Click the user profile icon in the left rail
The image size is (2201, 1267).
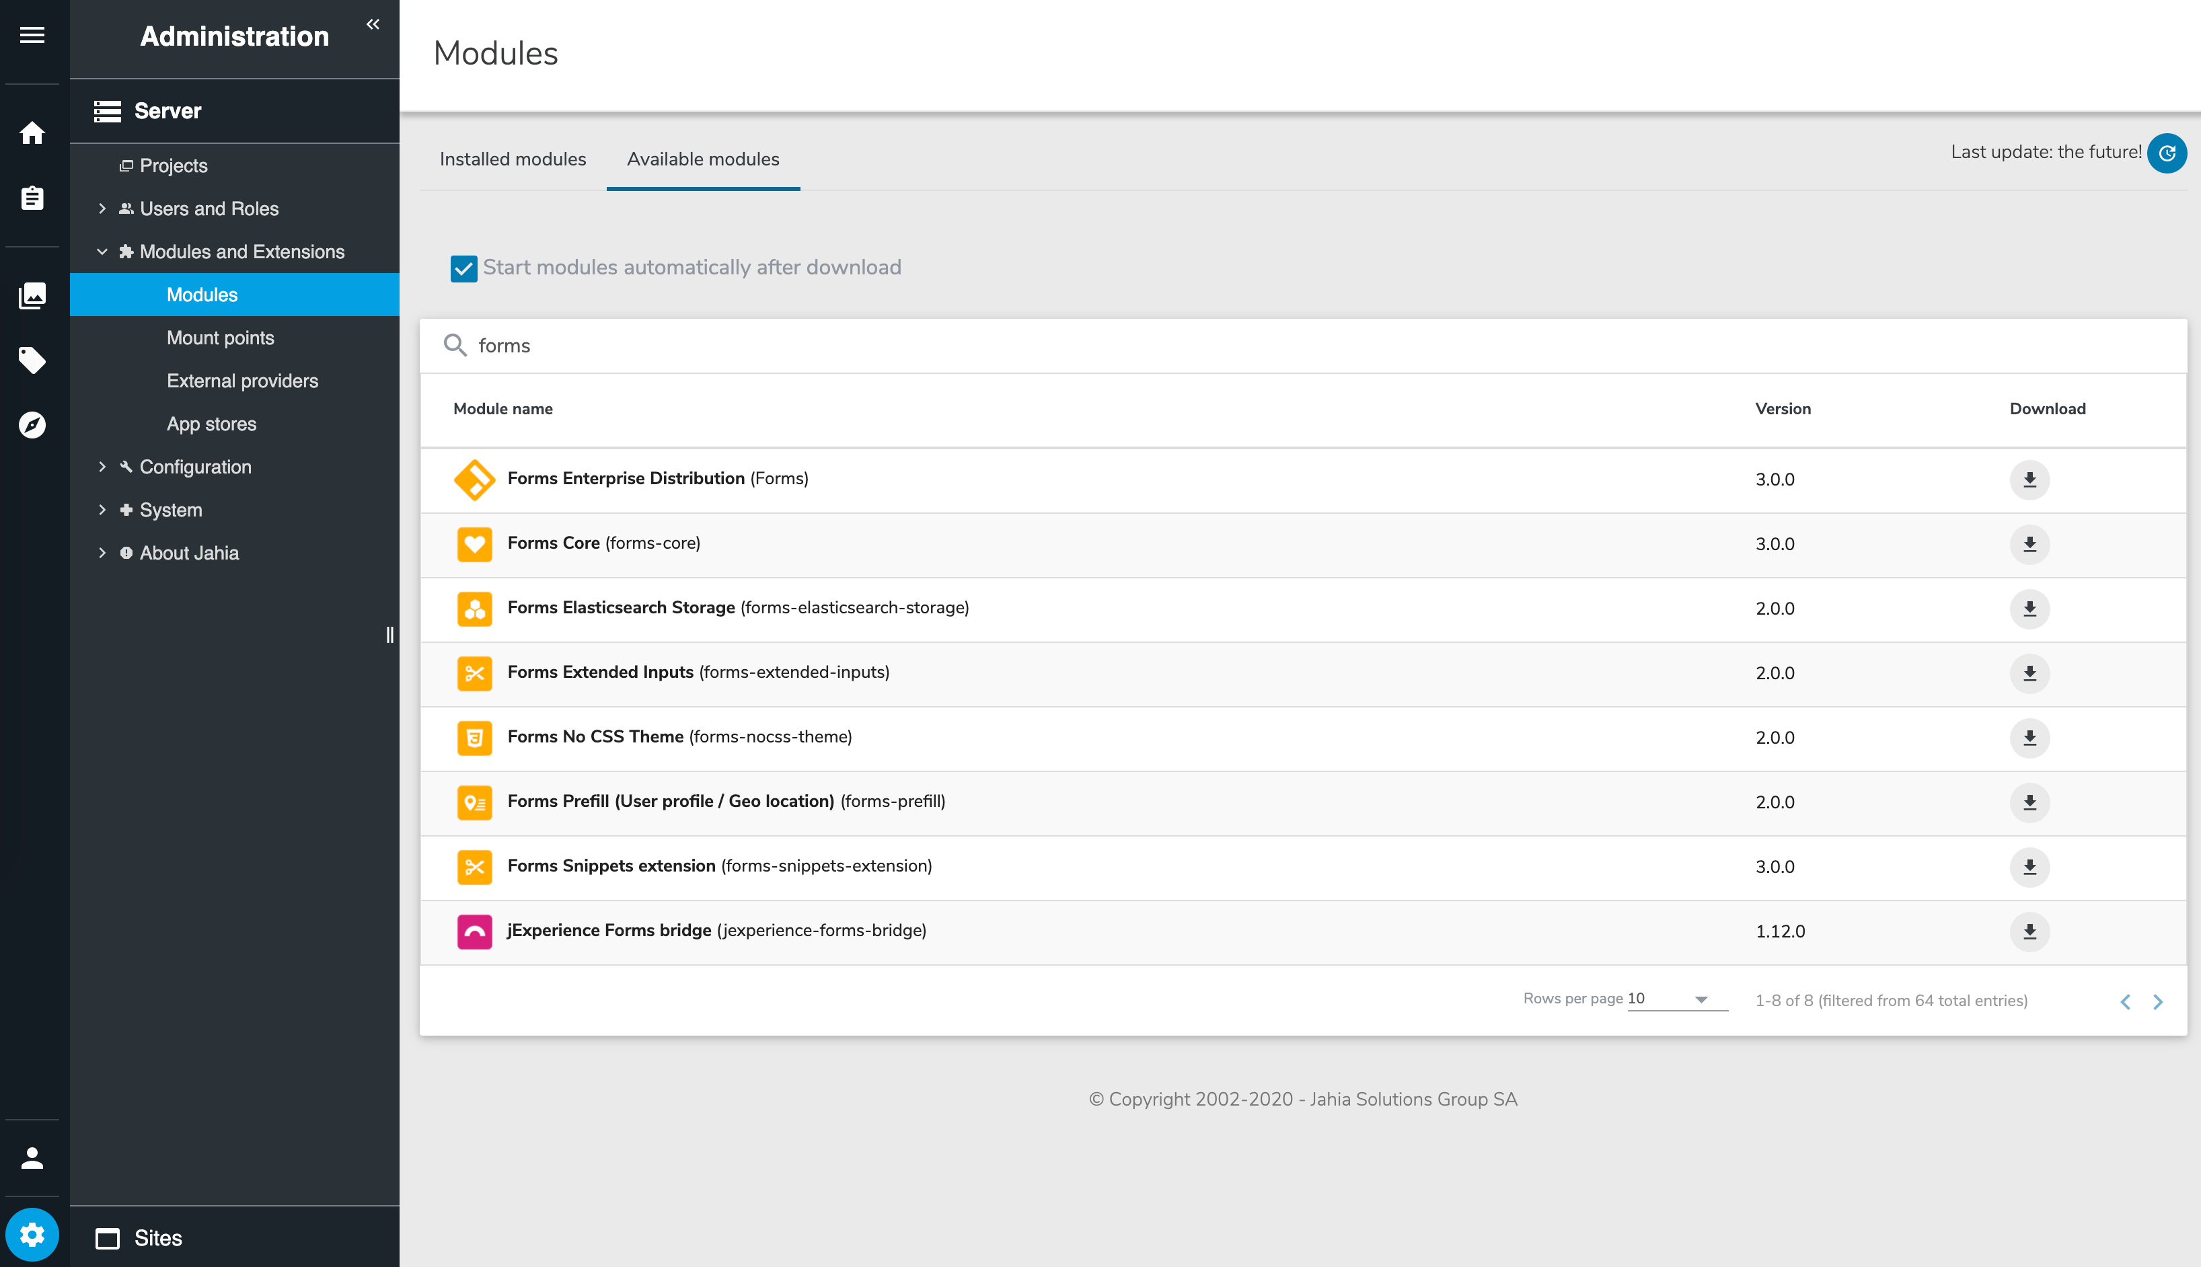click(x=32, y=1157)
